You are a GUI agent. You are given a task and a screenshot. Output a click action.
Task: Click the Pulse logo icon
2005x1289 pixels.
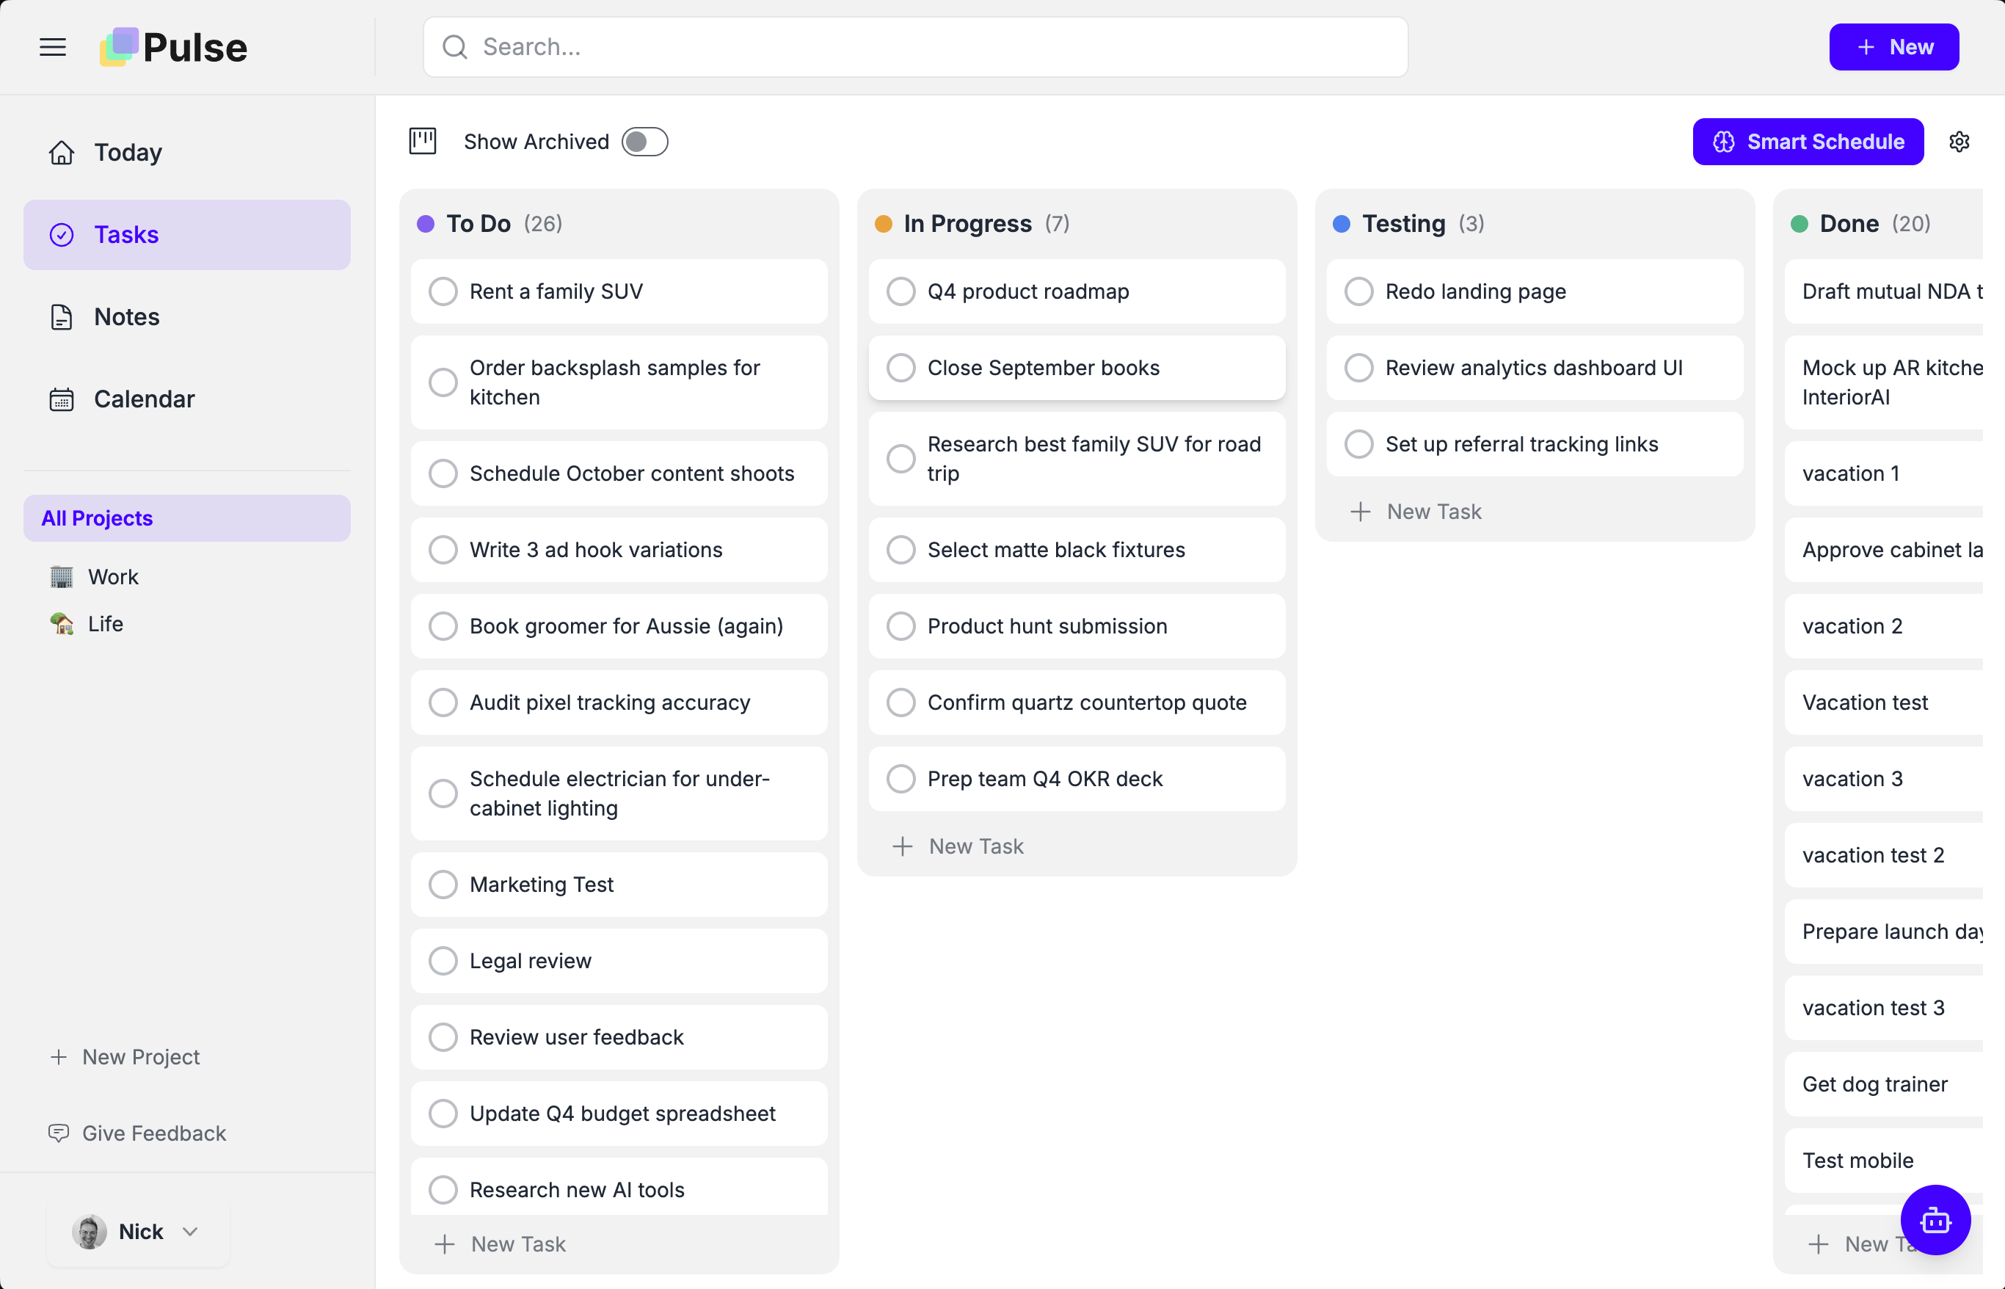pos(120,47)
